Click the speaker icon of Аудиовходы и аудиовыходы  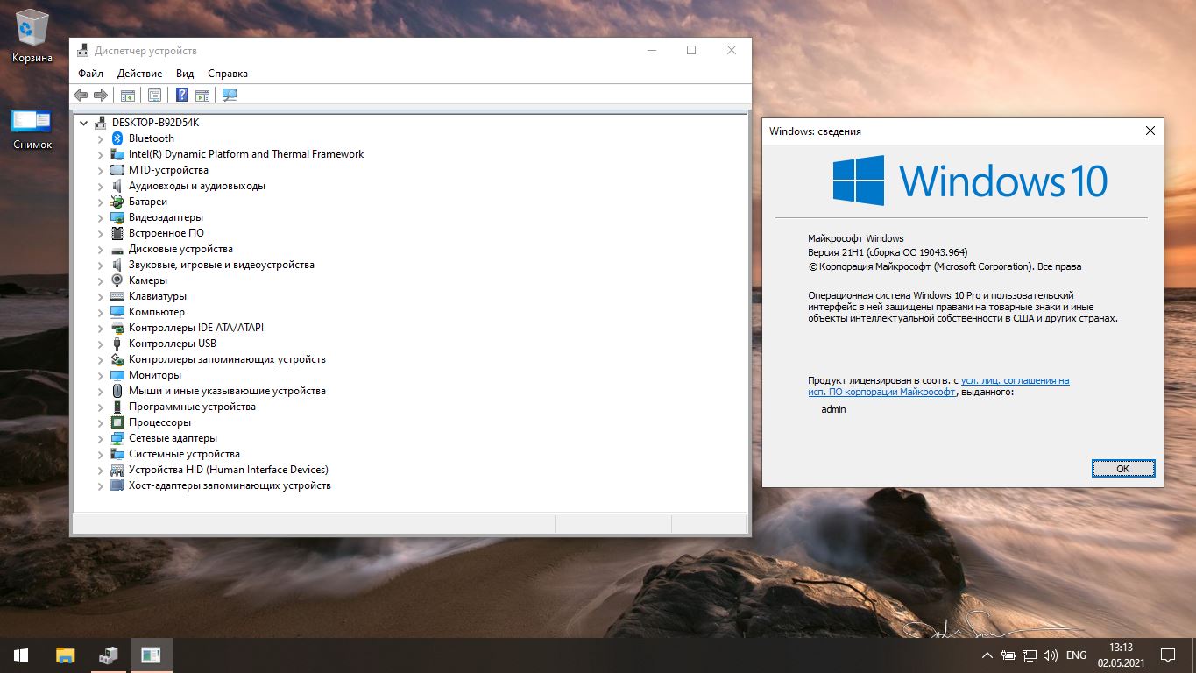coord(117,186)
